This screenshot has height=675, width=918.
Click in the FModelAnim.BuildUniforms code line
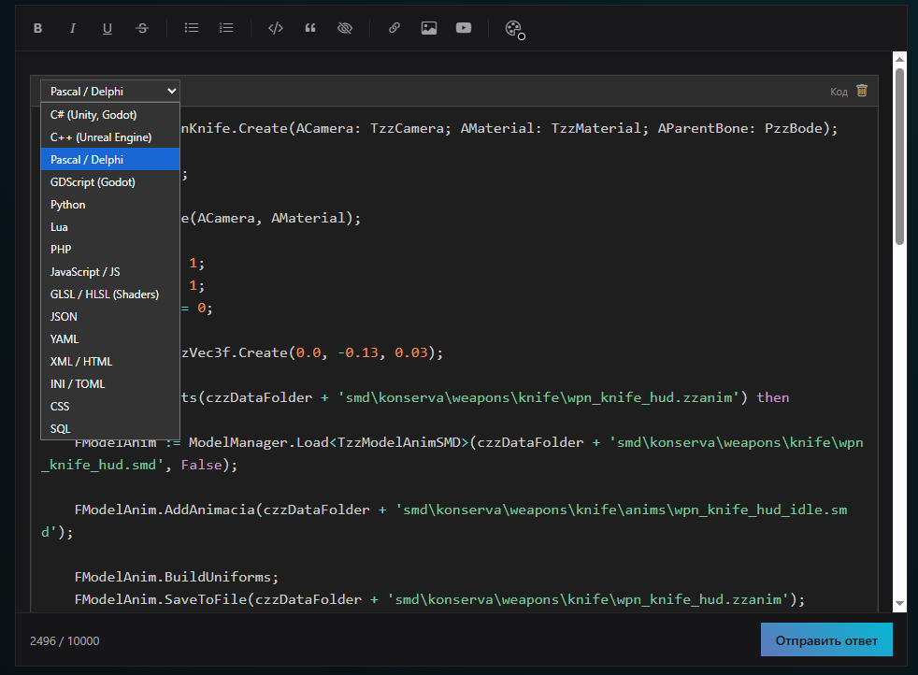[x=177, y=577]
